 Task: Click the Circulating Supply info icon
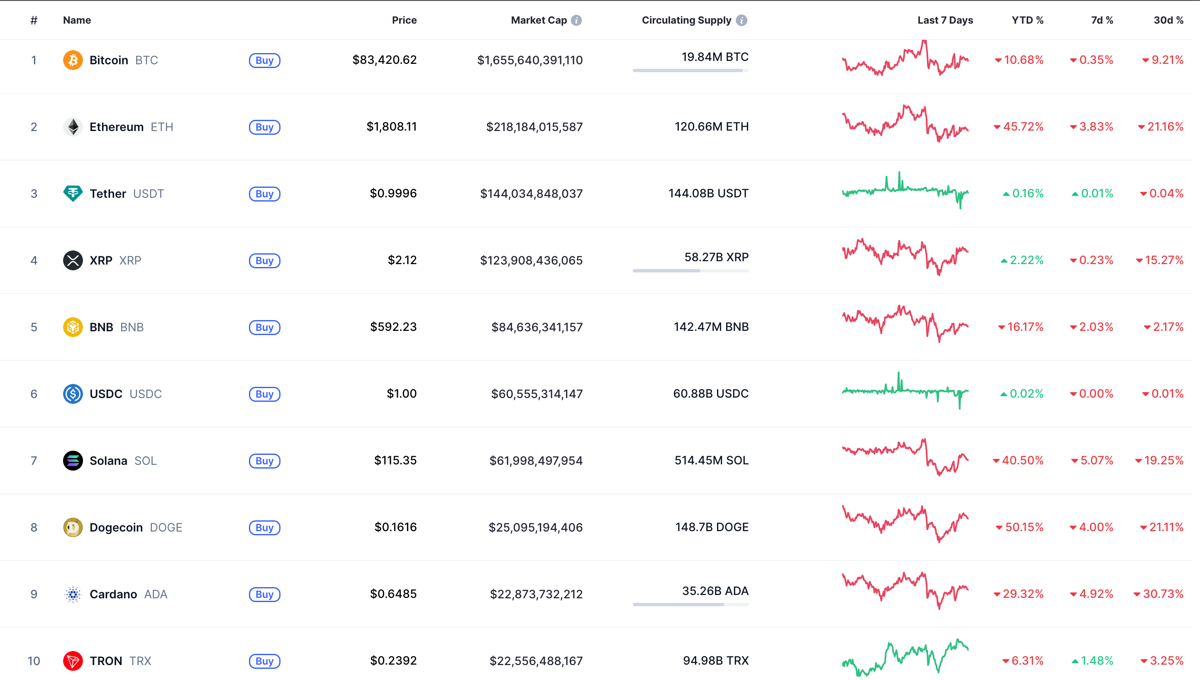[741, 21]
